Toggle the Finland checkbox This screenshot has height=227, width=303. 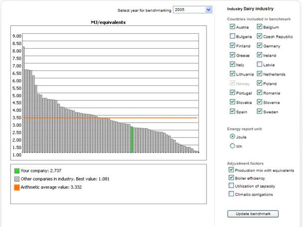(x=232, y=45)
